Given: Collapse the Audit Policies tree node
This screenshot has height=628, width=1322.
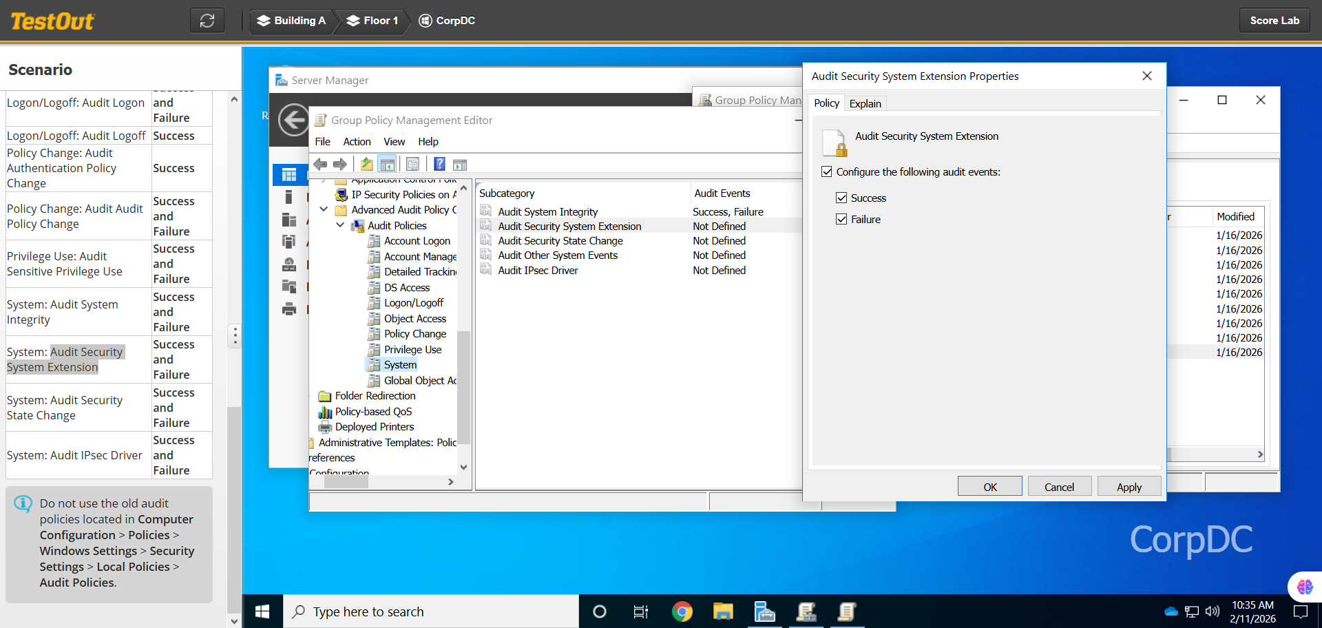Looking at the screenshot, I should [x=340, y=226].
